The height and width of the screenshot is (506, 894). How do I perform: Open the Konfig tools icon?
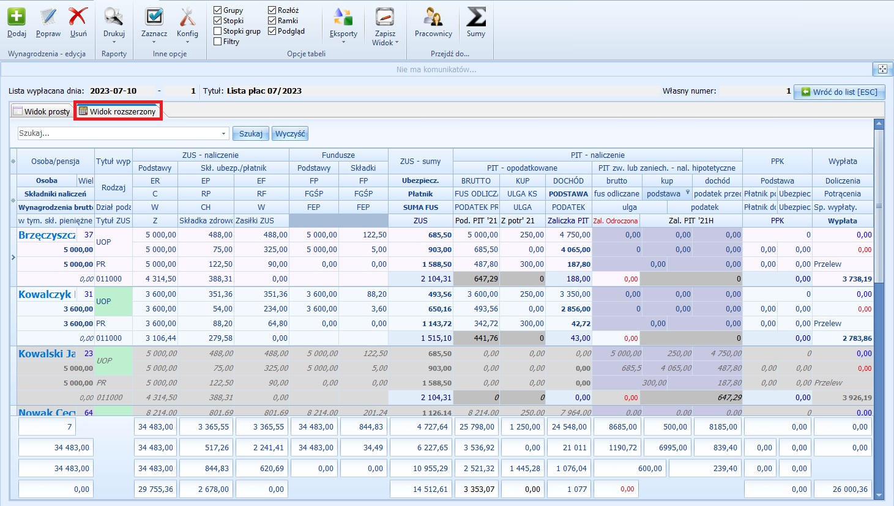click(x=187, y=17)
